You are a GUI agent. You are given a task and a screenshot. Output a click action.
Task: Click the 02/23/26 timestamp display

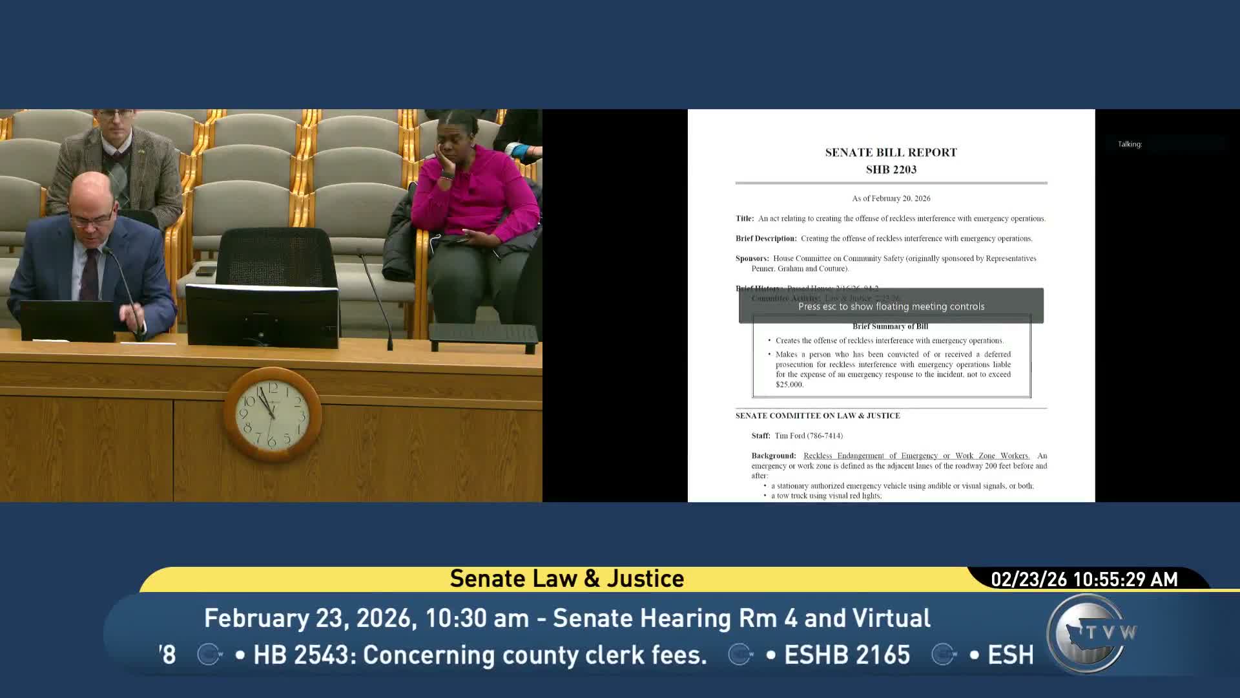click(1084, 579)
